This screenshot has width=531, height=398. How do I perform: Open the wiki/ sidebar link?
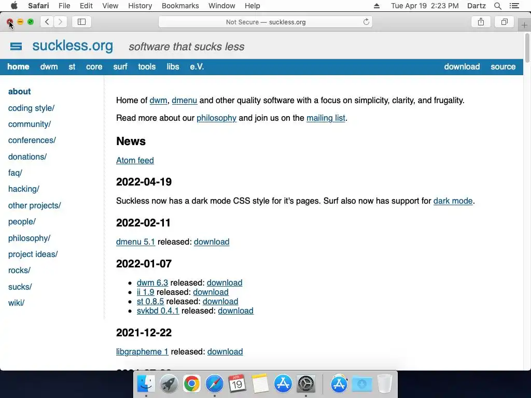(x=16, y=303)
